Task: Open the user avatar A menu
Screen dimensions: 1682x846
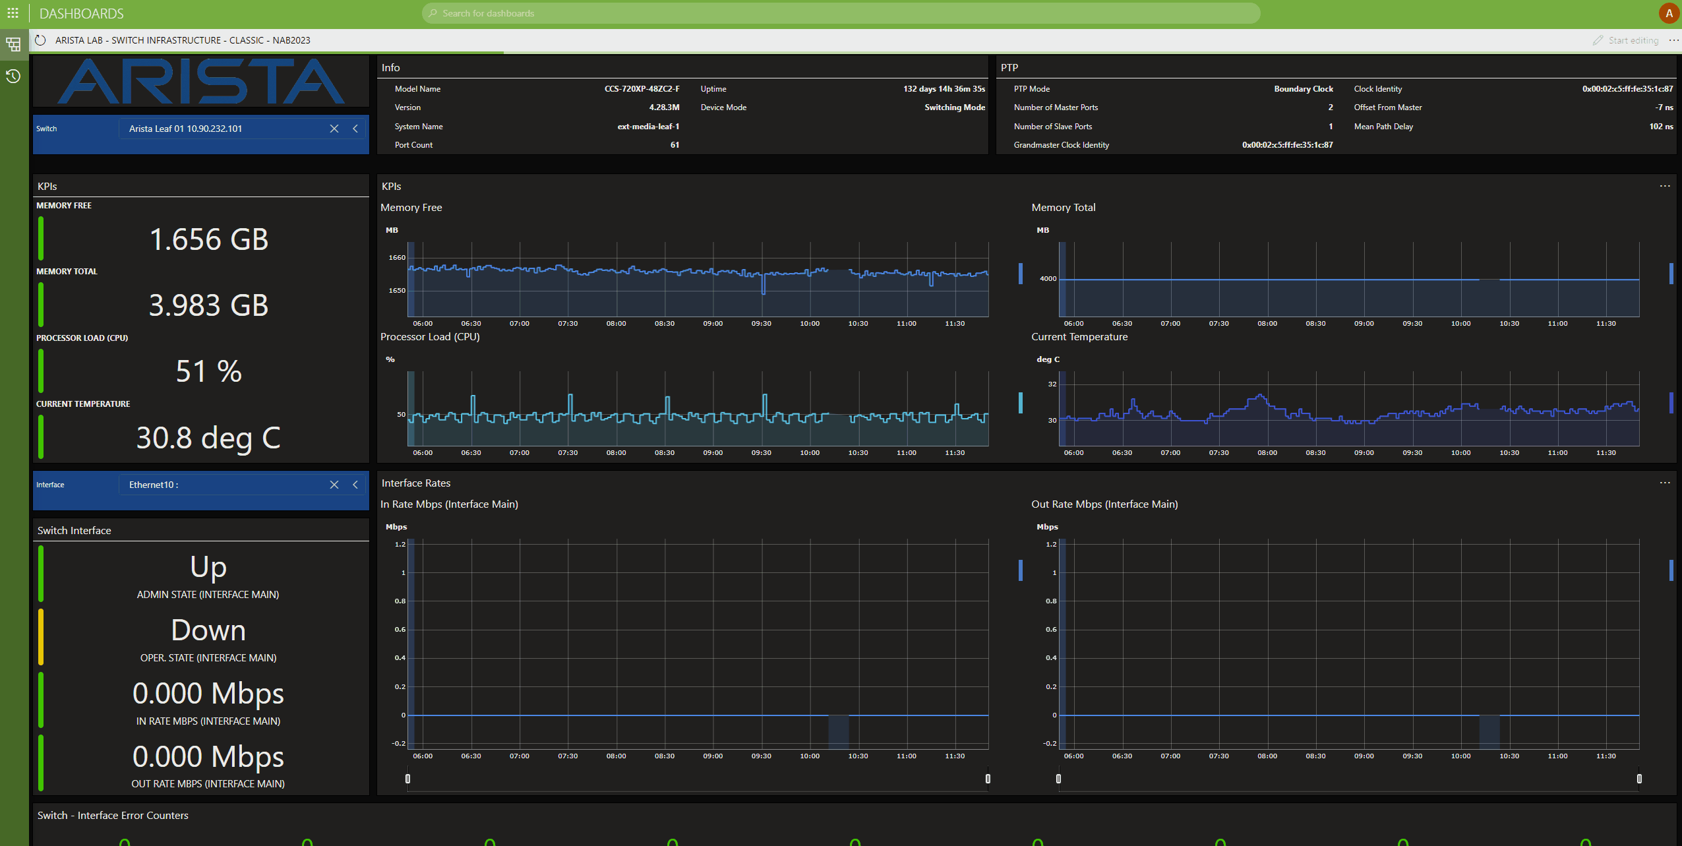Action: pos(1669,13)
